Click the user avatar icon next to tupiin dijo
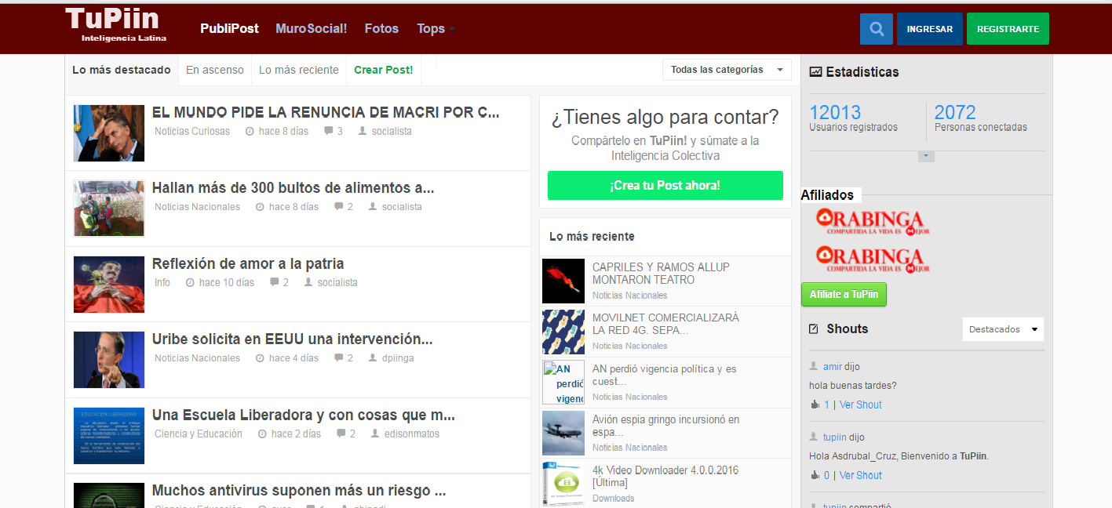This screenshot has height=508, width=1112. pos(814,437)
